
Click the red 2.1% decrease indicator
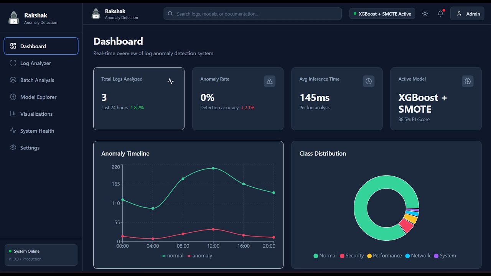[247, 108]
